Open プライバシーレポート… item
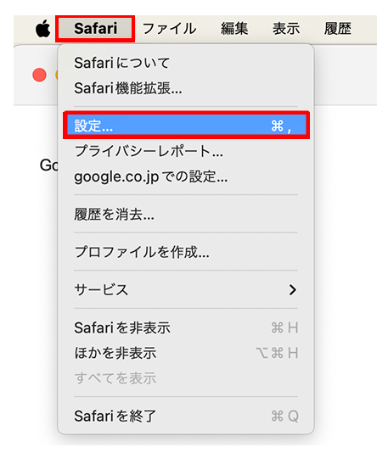The height and width of the screenshot is (453, 388). pos(186,151)
